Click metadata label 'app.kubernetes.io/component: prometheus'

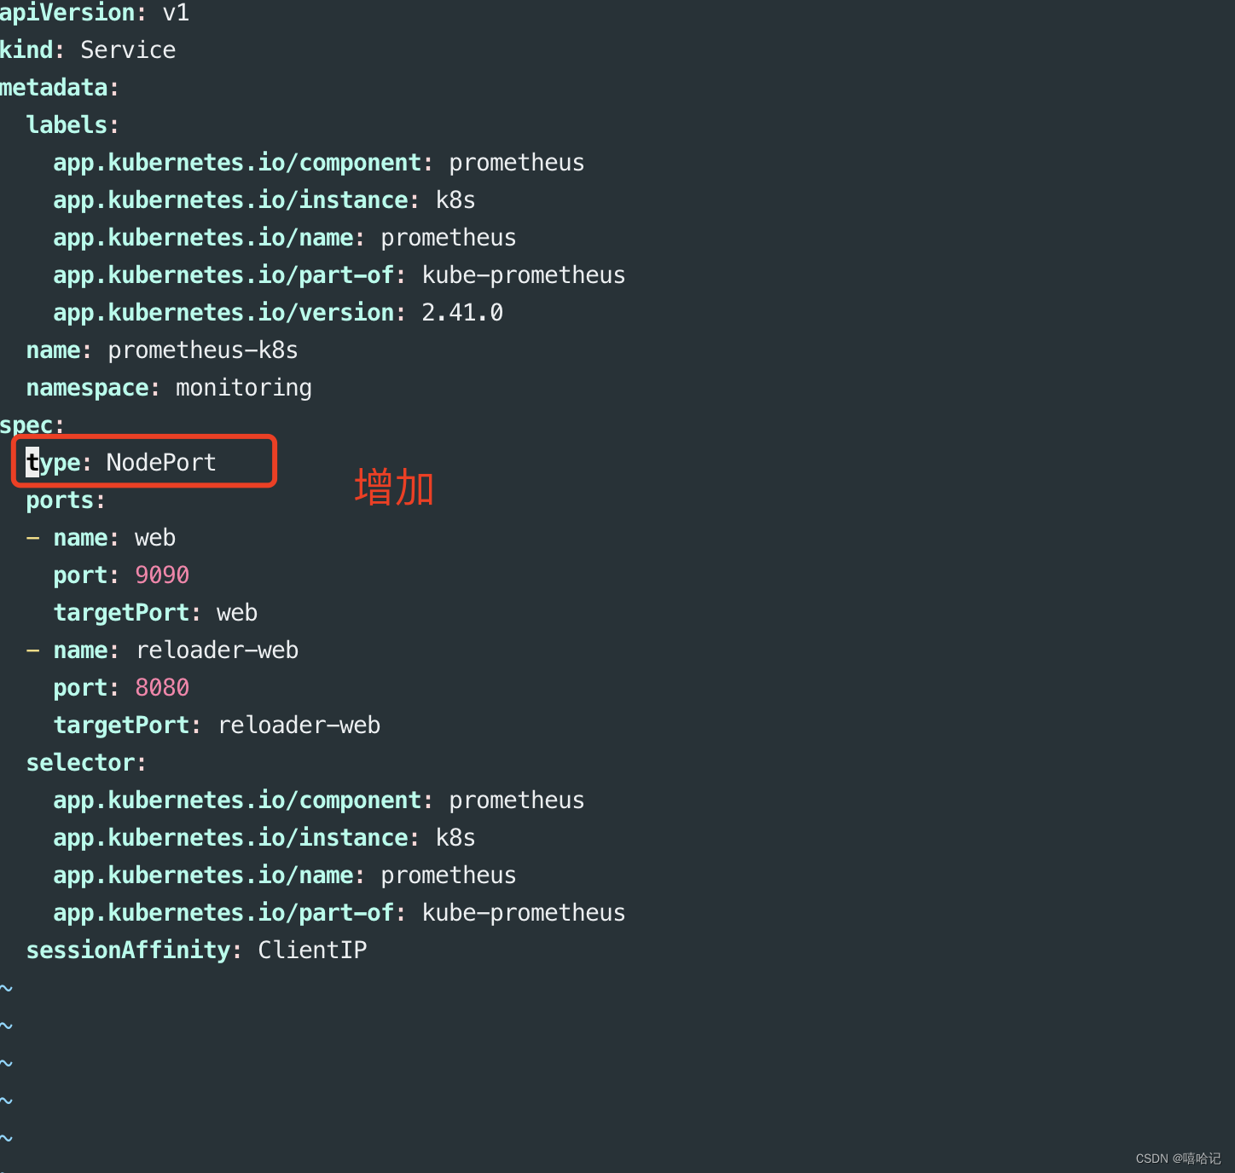(x=319, y=163)
